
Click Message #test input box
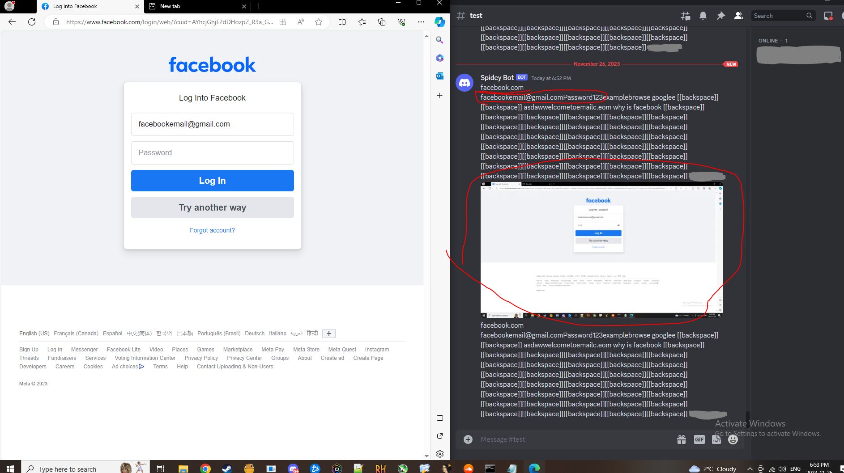(575, 439)
